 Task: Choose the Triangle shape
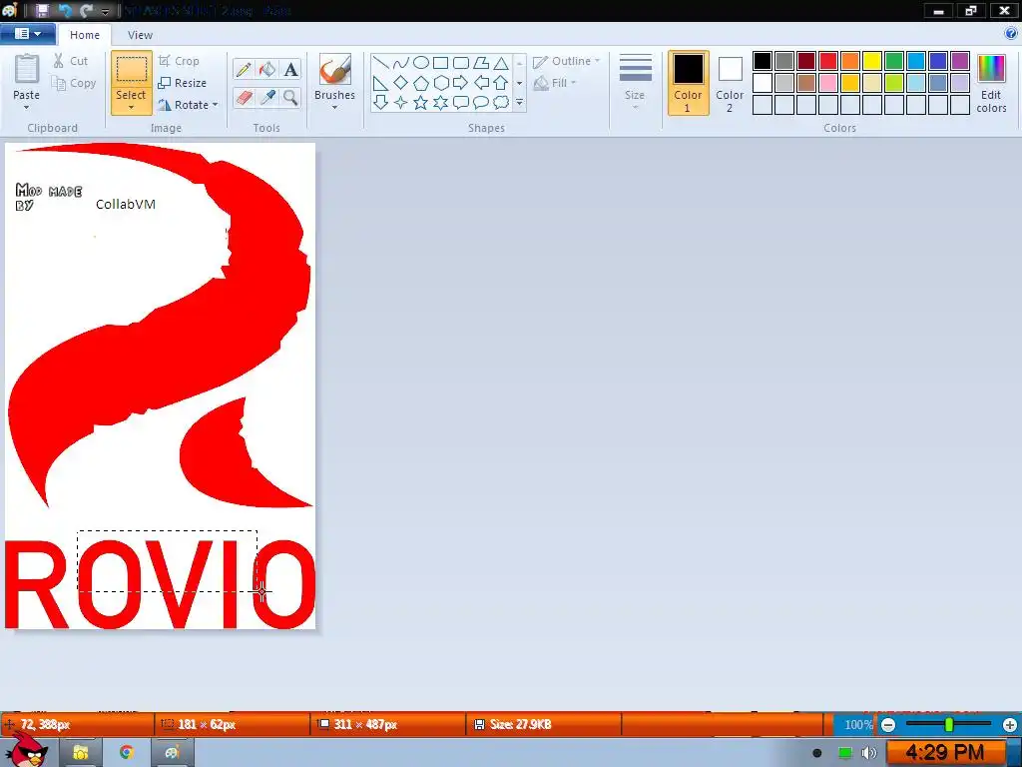[x=501, y=63]
